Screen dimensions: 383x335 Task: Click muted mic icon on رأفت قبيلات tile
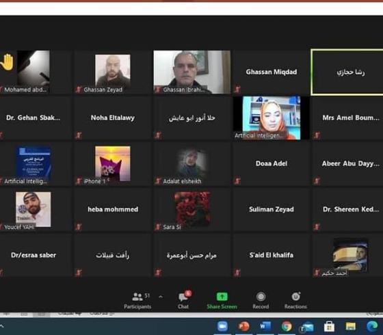(79, 272)
